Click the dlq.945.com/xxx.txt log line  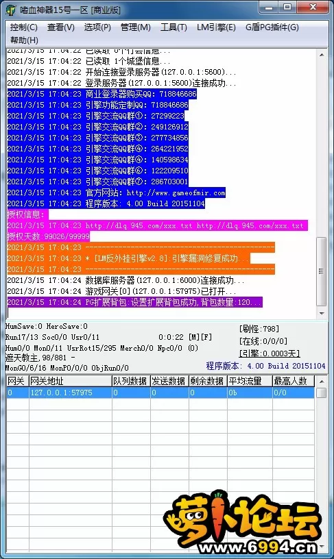pyautogui.click(x=157, y=225)
